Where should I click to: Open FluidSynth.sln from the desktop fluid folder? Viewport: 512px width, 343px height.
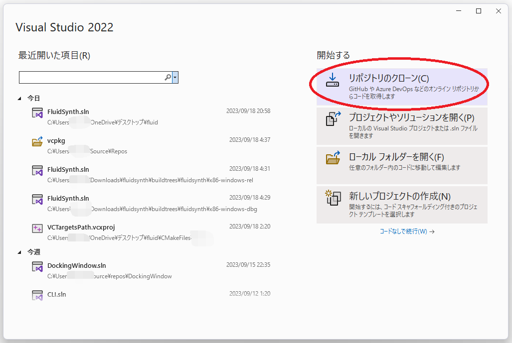coord(68,112)
